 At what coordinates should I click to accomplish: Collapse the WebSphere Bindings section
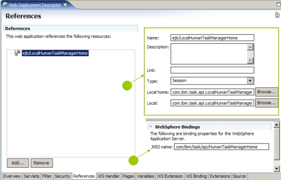(x=151, y=127)
